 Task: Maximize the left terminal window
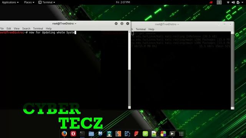(122, 23)
